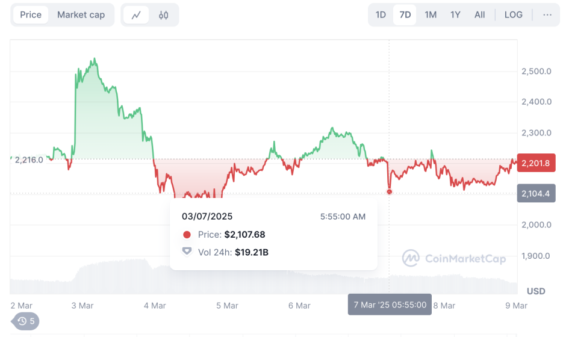This screenshot has width=566, height=337.
Task: Set time range to 1M
Action: click(x=431, y=14)
